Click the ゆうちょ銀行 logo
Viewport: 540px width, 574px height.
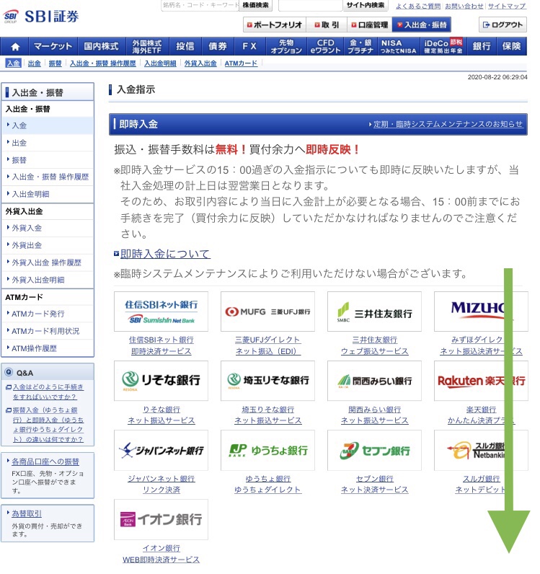(267, 450)
